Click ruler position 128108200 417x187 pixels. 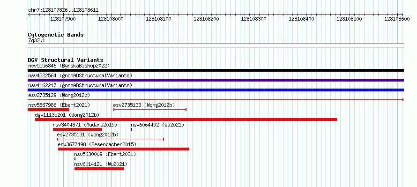point(206,19)
